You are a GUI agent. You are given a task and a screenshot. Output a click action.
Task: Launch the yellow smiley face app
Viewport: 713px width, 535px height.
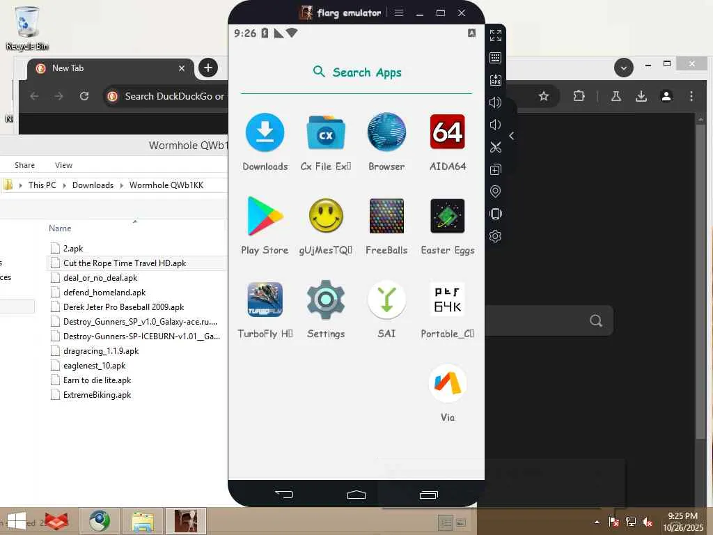coord(326,216)
